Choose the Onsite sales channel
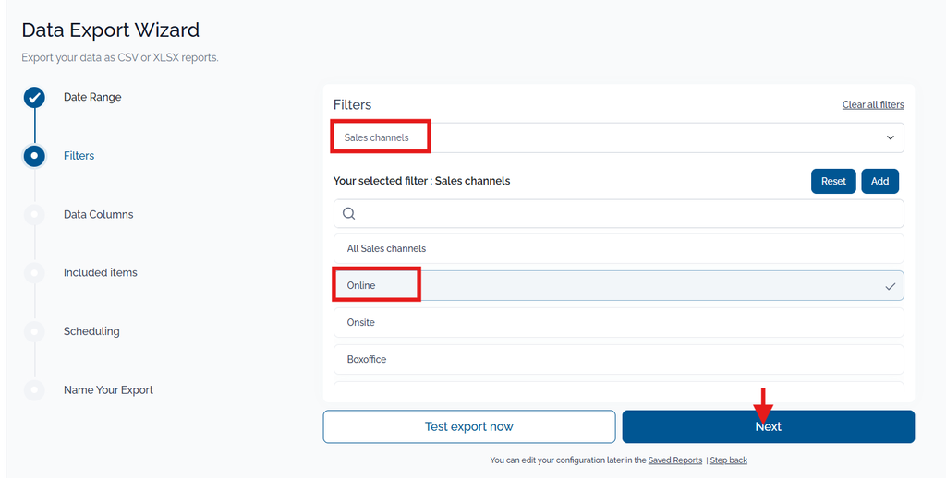This screenshot has height=478, width=946. tap(618, 322)
